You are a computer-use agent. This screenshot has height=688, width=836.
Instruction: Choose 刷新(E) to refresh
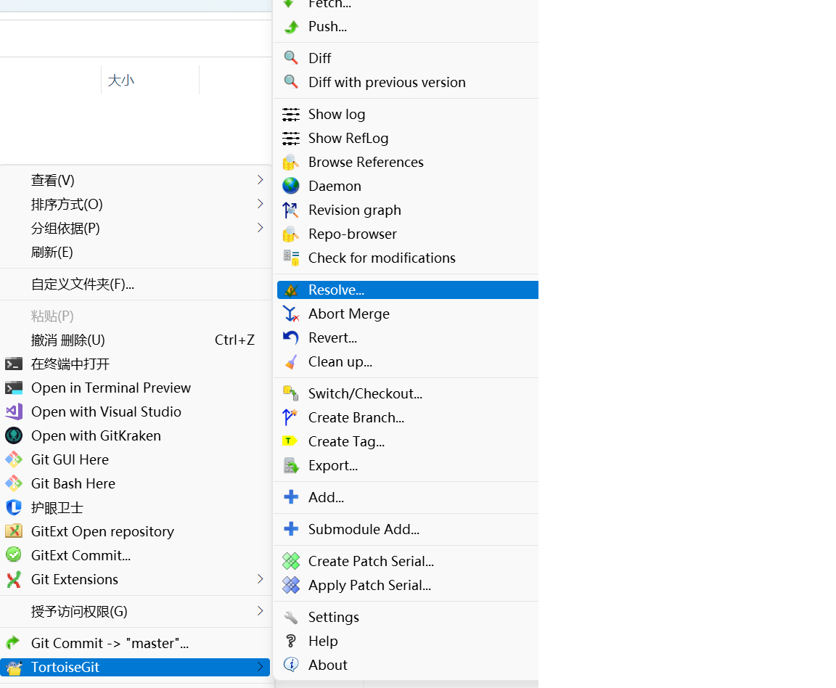pyautogui.click(x=136, y=253)
